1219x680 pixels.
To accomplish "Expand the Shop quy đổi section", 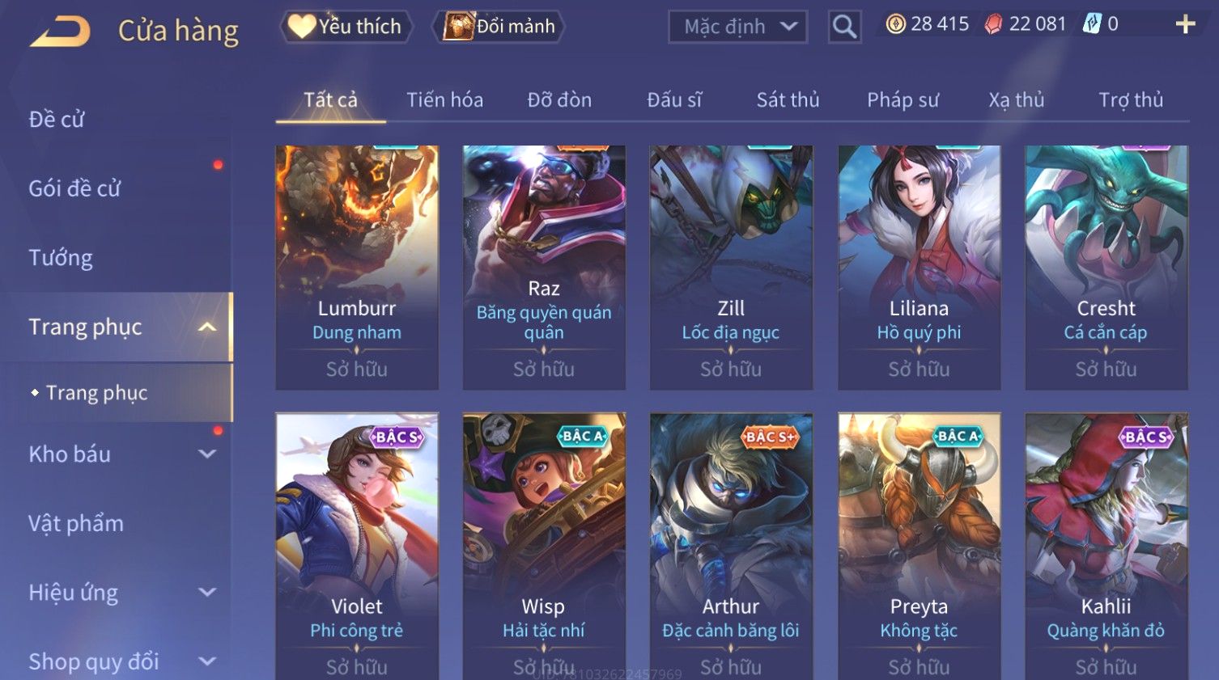I will pyautogui.click(x=207, y=661).
